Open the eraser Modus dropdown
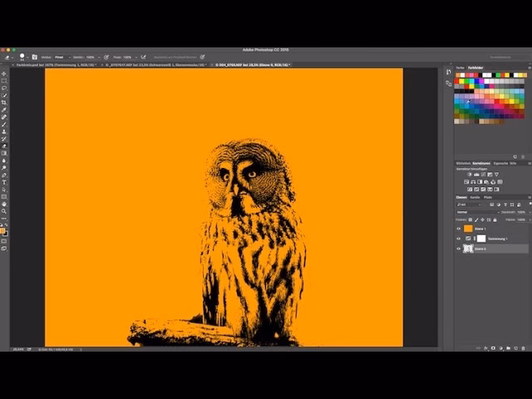This screenshot has height=399, width=532. [x=63, y=57]
